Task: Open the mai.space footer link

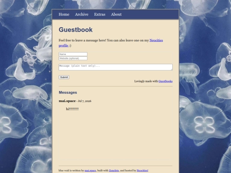Action: click(x=90, y=170)
